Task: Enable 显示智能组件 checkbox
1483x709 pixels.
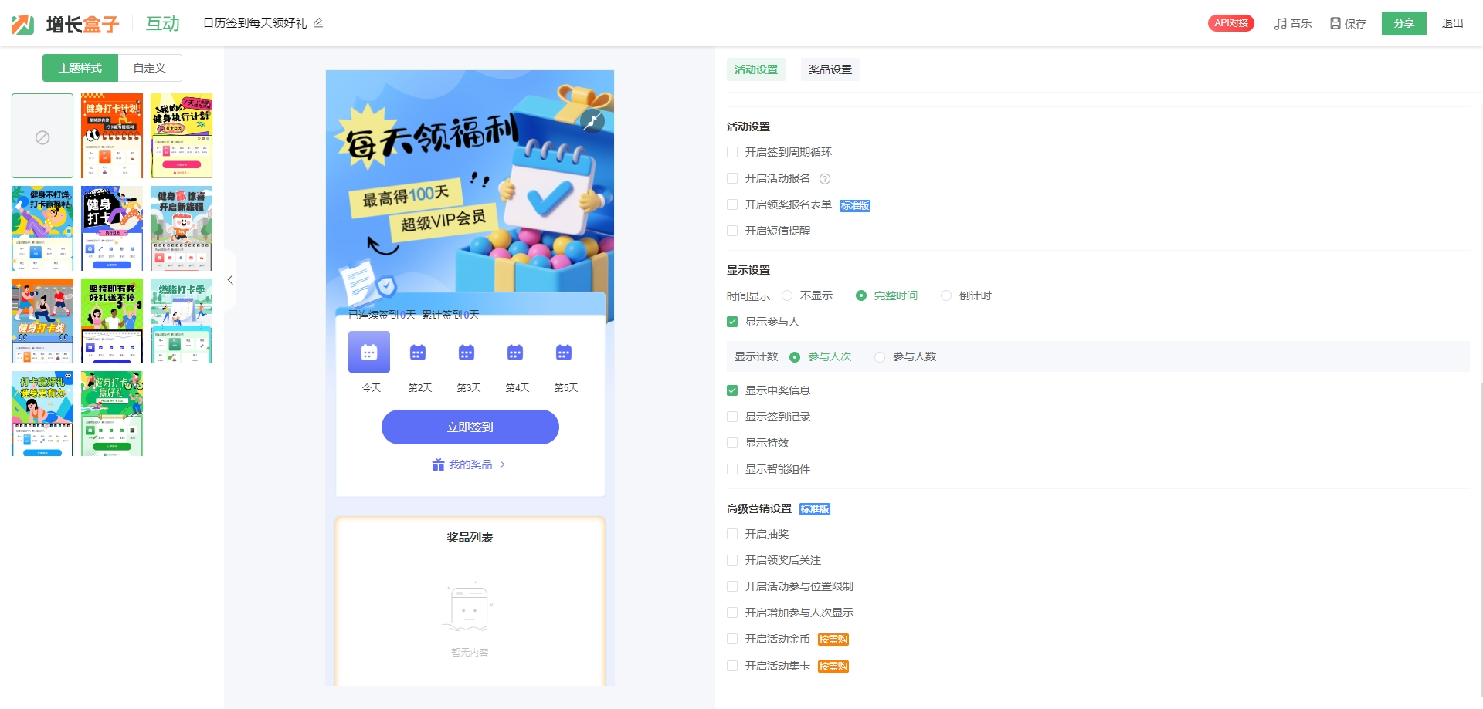Action: click(732, 469)
